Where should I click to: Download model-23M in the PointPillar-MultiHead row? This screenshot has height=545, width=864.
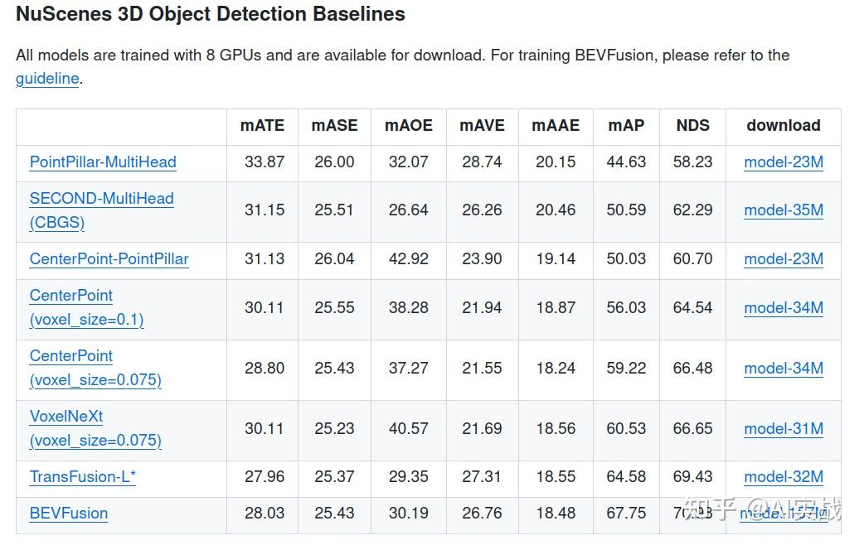click(784, 162)
